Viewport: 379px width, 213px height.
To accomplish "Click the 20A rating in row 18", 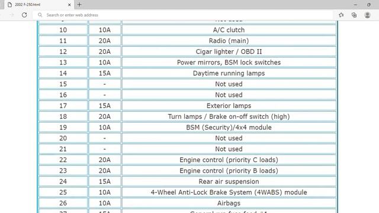I will point(105,117).
